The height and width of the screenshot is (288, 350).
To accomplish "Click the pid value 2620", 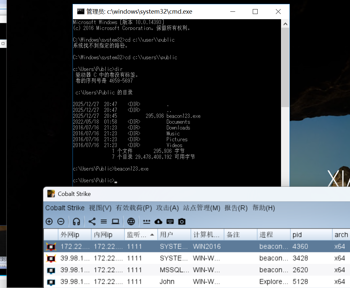I will (300, 270).
